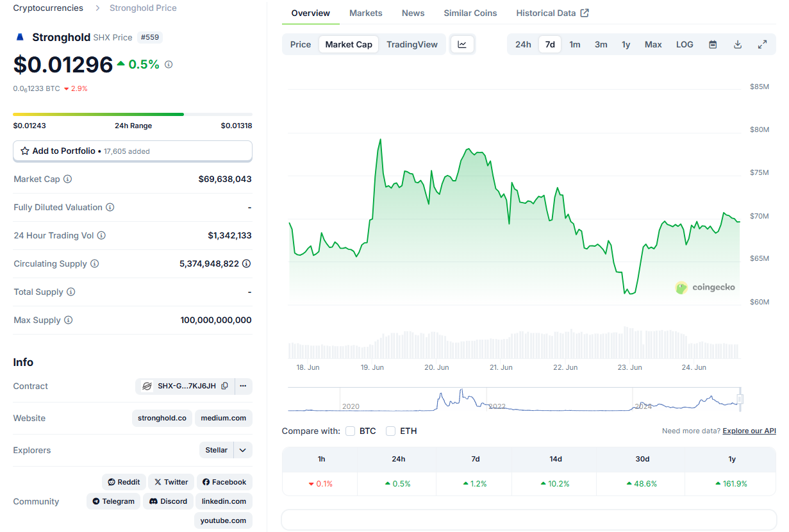
Task: Open medium.com website link
Action: click(x=224, y=418)
